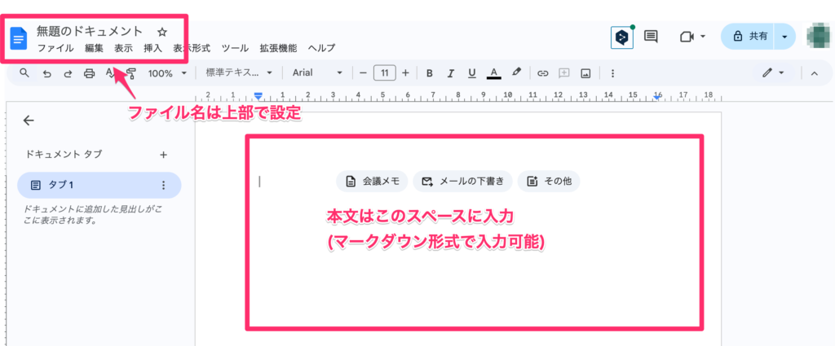835x346 pixels.
Task: Expand the paragraph style dropdown
Action: click(240, 73)
